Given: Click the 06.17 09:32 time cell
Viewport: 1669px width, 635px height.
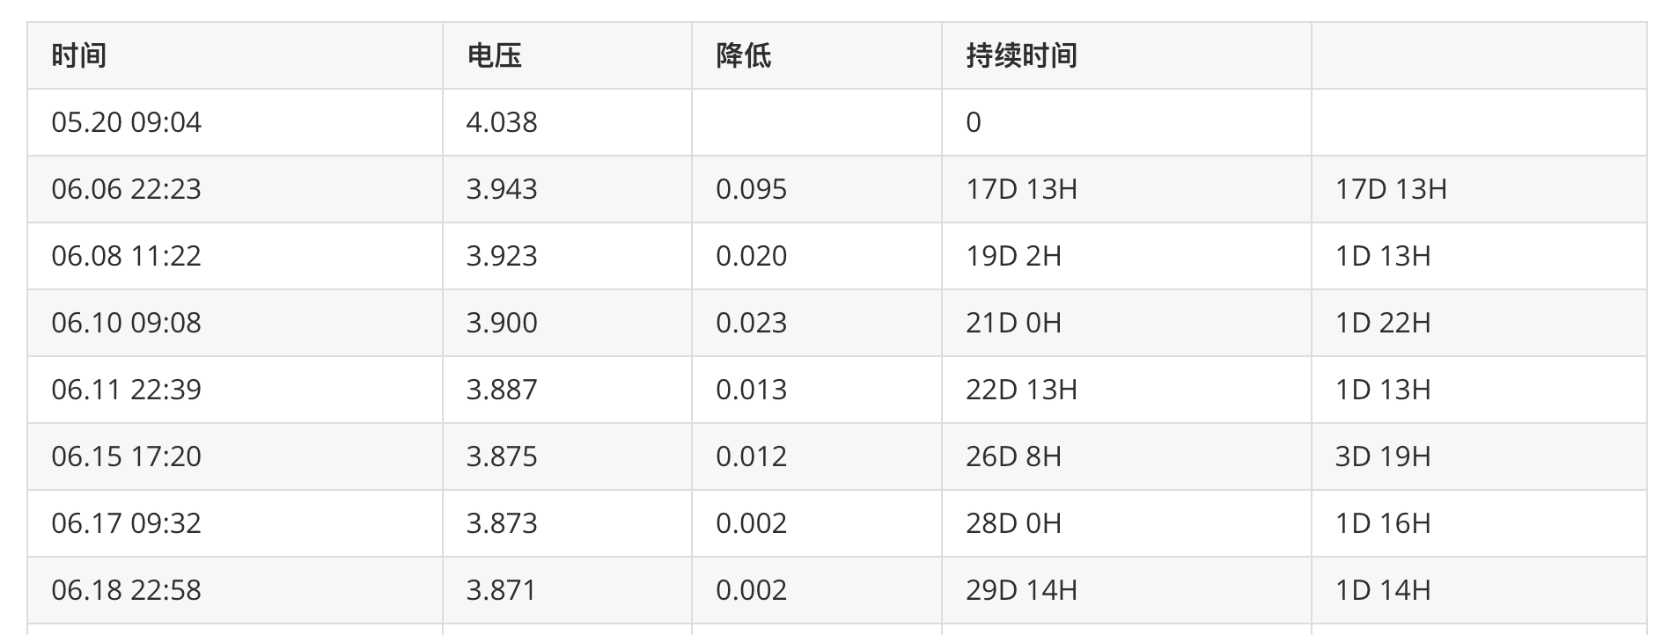Looking at the screenshot, I should [x=126, y=523].
